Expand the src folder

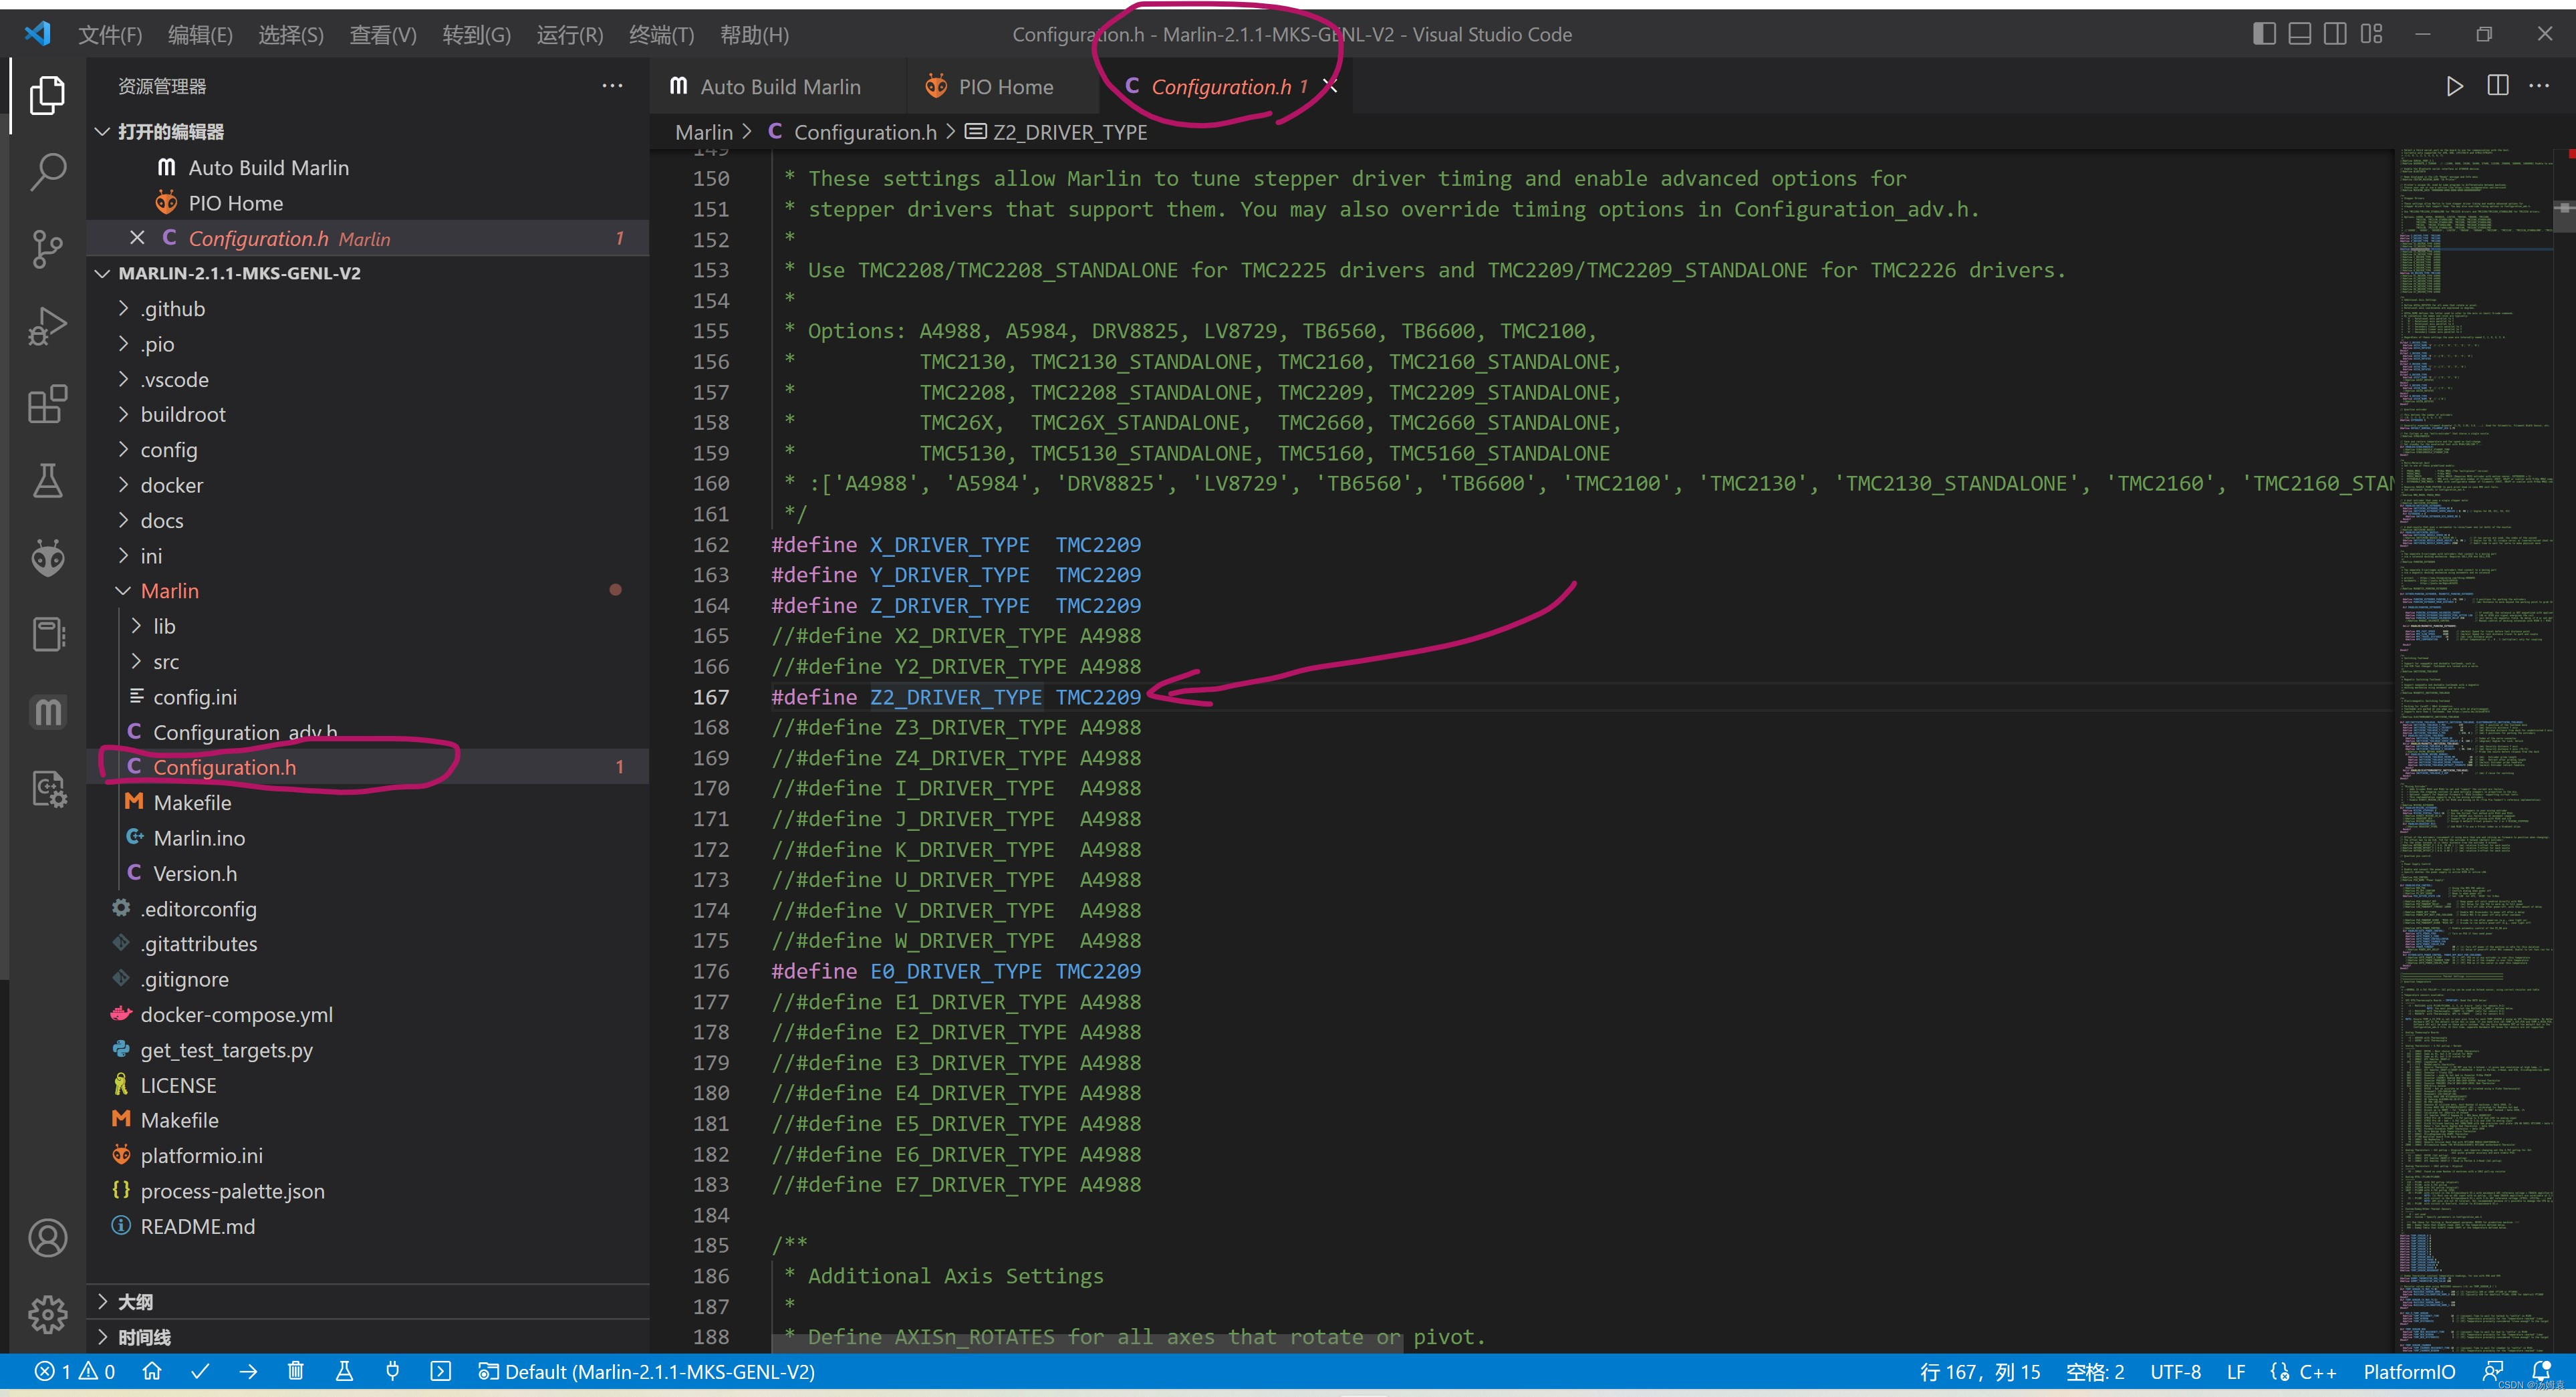(136, 661)
